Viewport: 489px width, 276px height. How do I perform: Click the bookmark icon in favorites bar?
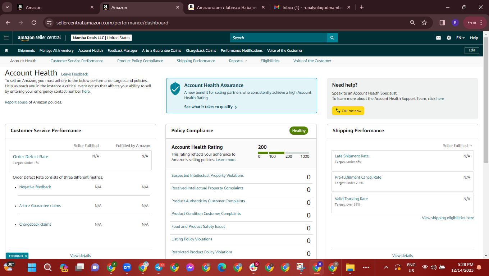click(6, 51)
